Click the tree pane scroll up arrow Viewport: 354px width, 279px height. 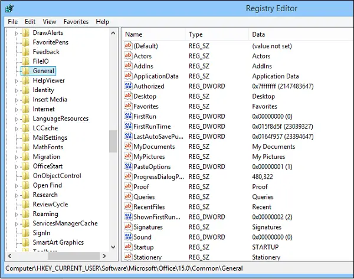pyautogui.click(x=113, y=33)
